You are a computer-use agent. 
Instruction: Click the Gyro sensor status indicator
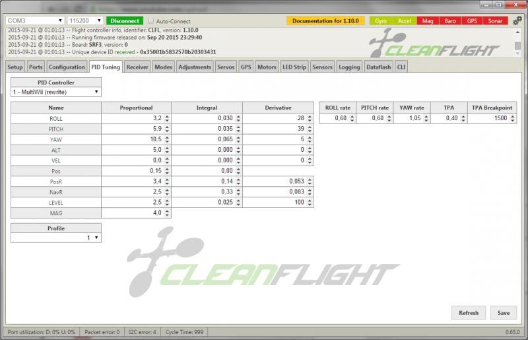pyautogui.click(x=380, y=21)
